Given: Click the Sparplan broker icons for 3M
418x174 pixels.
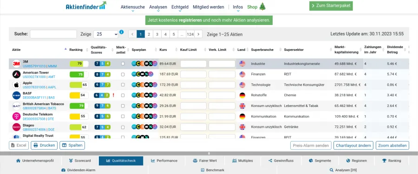Looking at the screenshot, I should tap(144, 64).
